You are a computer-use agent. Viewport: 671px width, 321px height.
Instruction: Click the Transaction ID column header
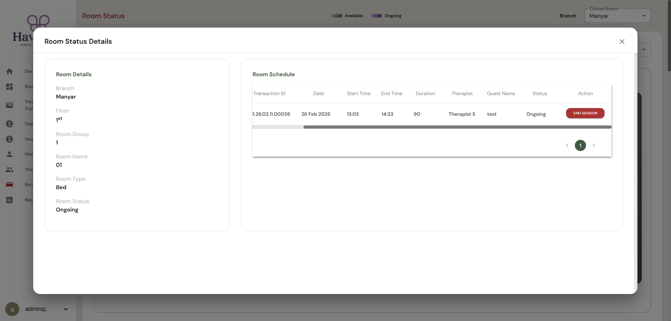coord(269,94)
